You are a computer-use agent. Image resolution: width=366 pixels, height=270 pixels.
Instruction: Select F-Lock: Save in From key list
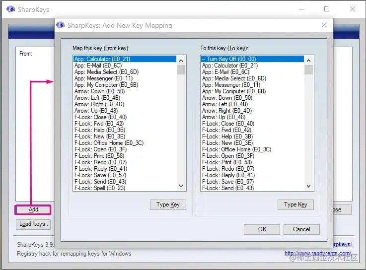pos(125,175)
